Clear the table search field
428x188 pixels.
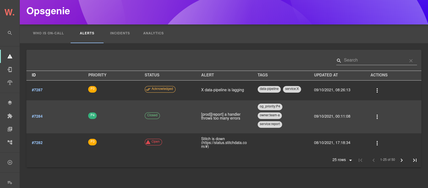[x=411, y=61]
